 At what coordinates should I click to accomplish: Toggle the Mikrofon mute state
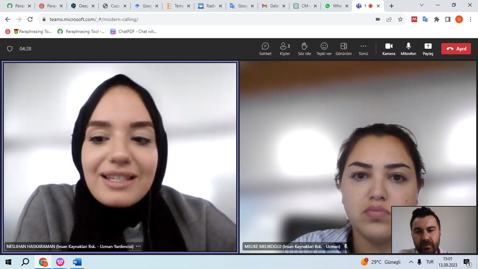408,49
